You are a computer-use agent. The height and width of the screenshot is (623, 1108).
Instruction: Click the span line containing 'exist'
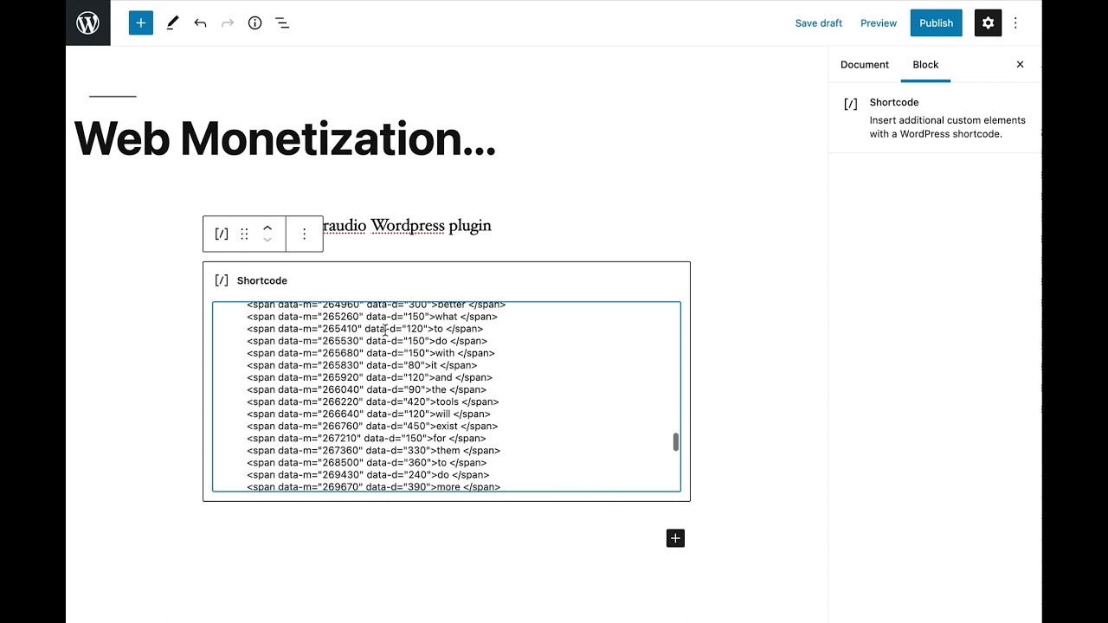[372, 426]
